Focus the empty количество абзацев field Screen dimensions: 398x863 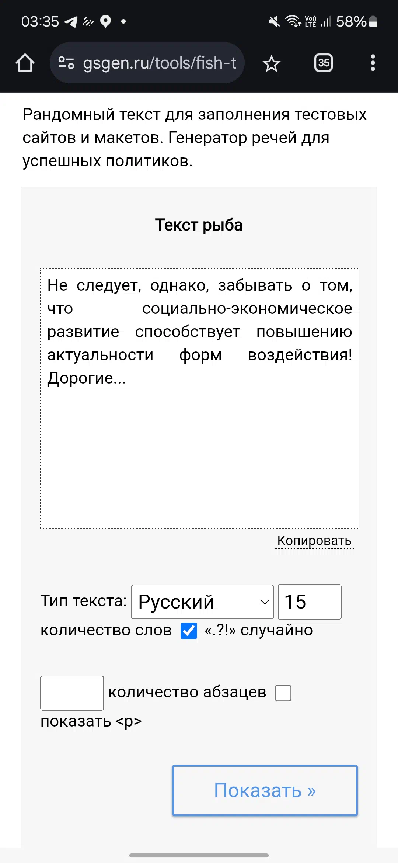point(72,693)
